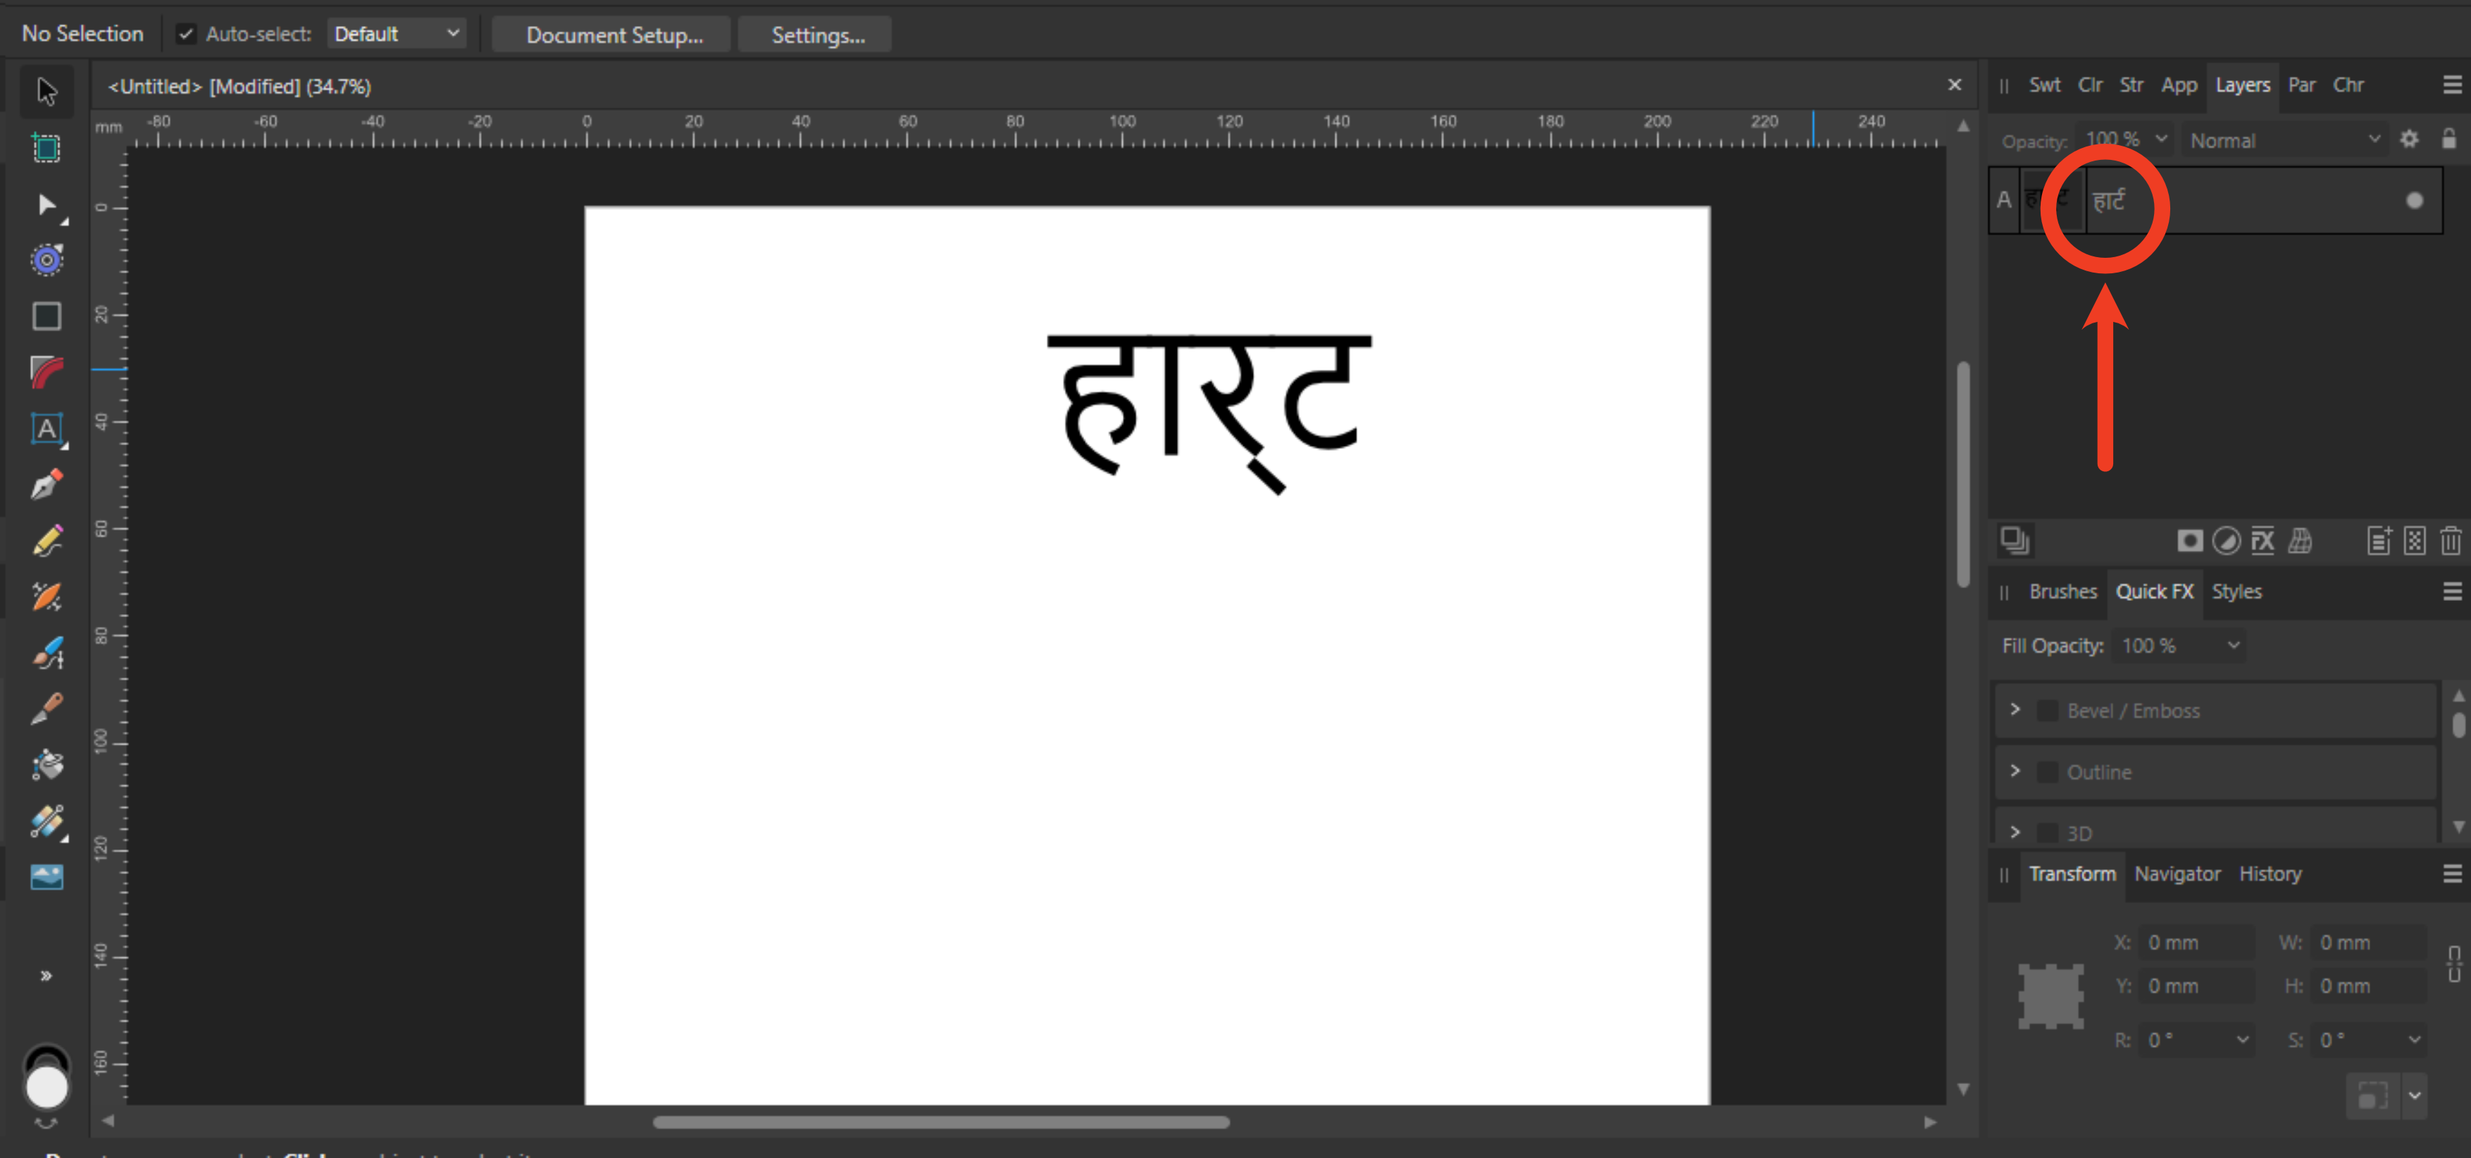The image size is (2471, 1158).
Task: Click the Delete Layer trash icon
Action: (2450, 541)
